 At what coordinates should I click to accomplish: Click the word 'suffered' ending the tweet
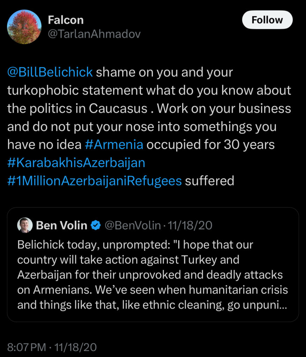[x=209, y=181]
